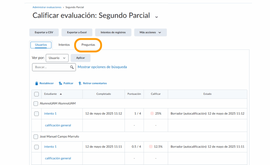Viewport: 270px width, 165px height.
Task: Click the Restablecer trash icon
Action: (37, 83)
